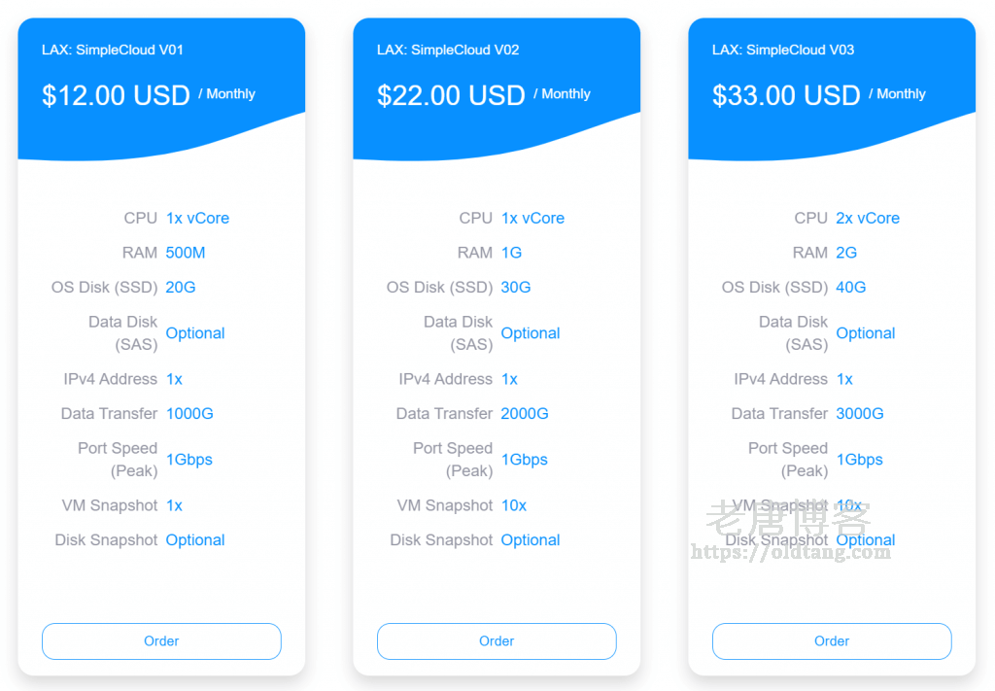Click Optional next to Disk Snapshot on V03
The width and height of the screenshot is (995, 691).
pos(865,539)
